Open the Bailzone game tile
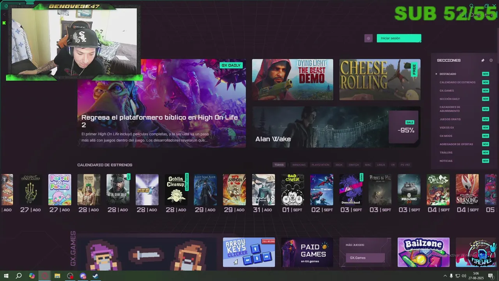The width and height of the screenshot is (499, 281). (x=423, y=253)
